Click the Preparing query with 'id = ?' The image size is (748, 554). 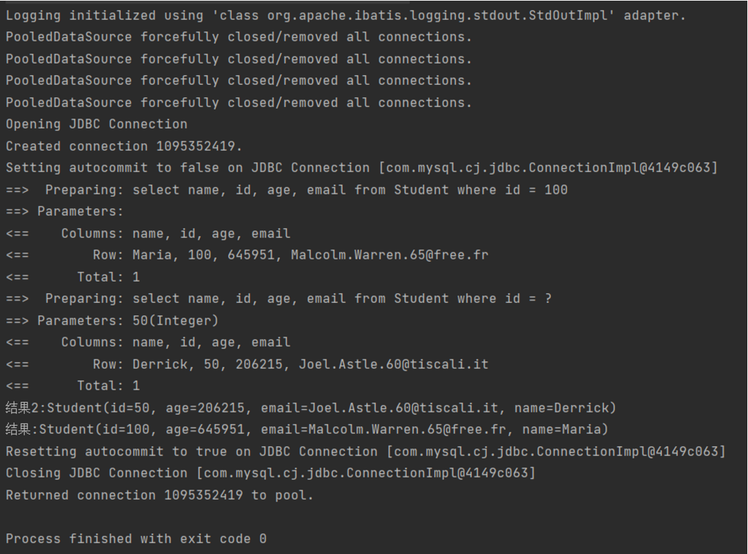click(298, 299)
